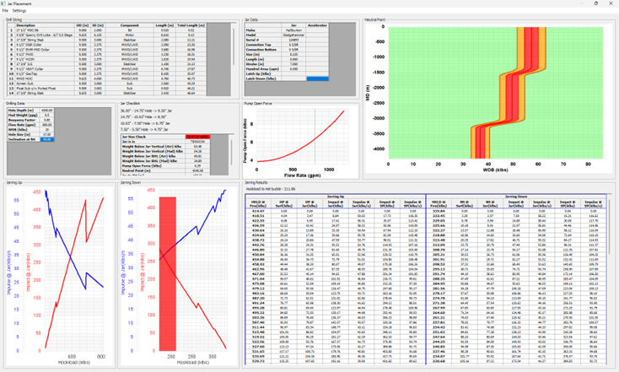Open the File menu

click(5, 11)
